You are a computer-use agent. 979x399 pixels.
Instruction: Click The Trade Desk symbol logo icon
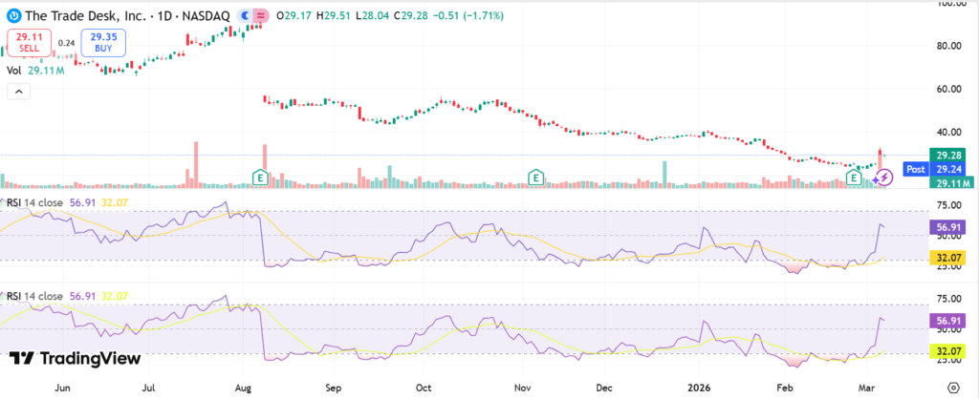click(x=14, y=16)
